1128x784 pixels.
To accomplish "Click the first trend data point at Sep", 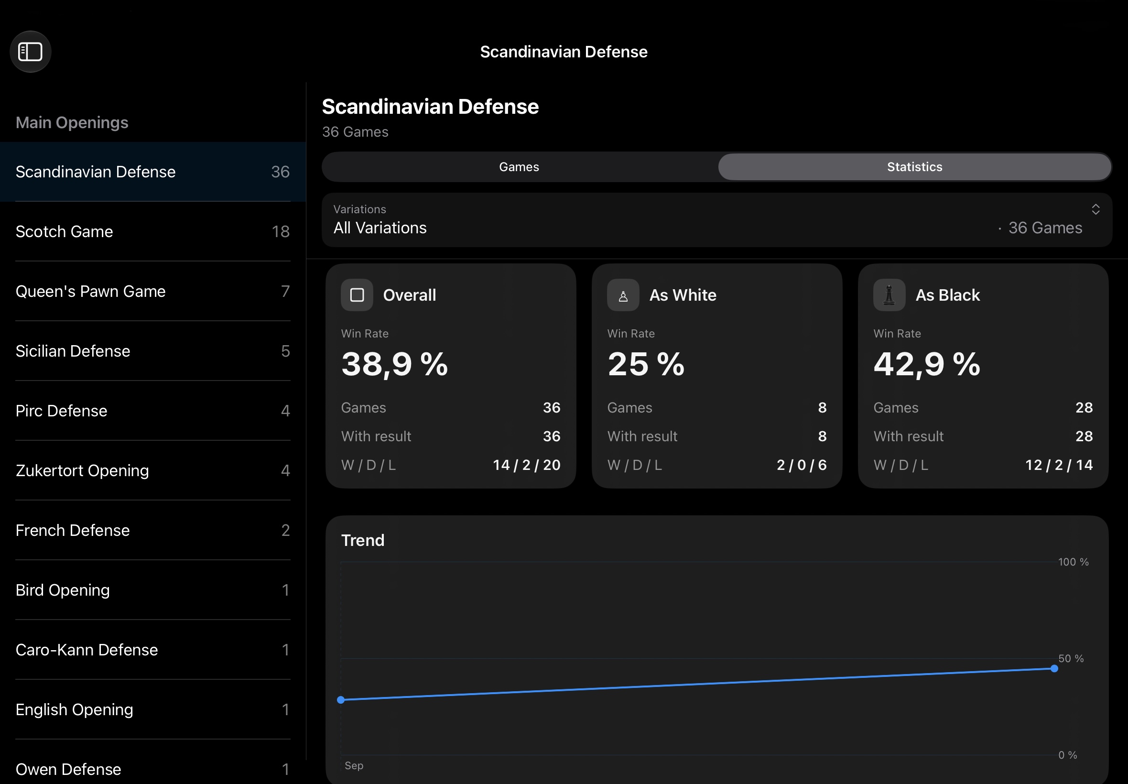I will [341, 700].
